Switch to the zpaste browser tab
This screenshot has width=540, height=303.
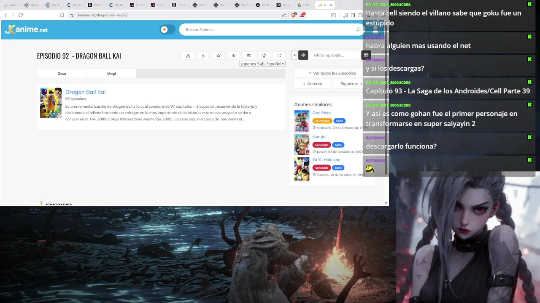[x=32, y=5]
